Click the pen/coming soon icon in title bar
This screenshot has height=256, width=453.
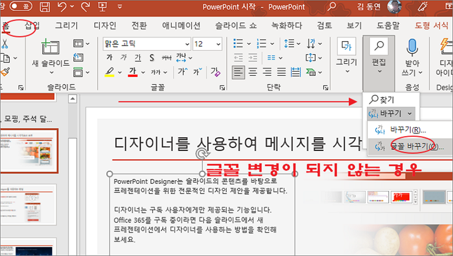point(423,7)
